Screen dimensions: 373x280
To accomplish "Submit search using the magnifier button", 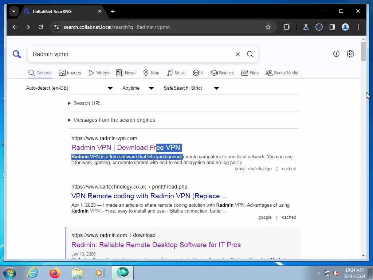I will coord(250,54).
